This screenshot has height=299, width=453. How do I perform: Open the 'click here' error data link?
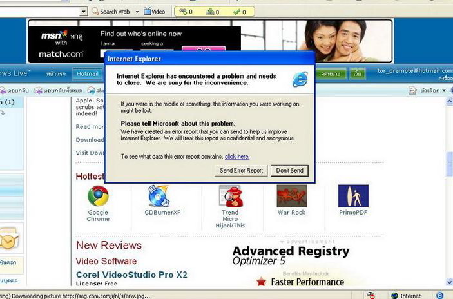tap(237, 157)
